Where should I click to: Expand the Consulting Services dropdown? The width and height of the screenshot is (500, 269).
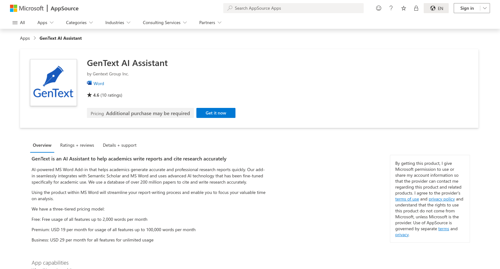click(x=165, y=23)
